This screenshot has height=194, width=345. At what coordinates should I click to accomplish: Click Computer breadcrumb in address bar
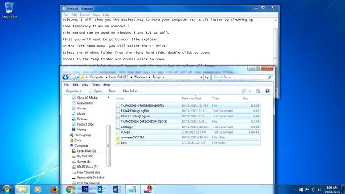tap(96, 77)
